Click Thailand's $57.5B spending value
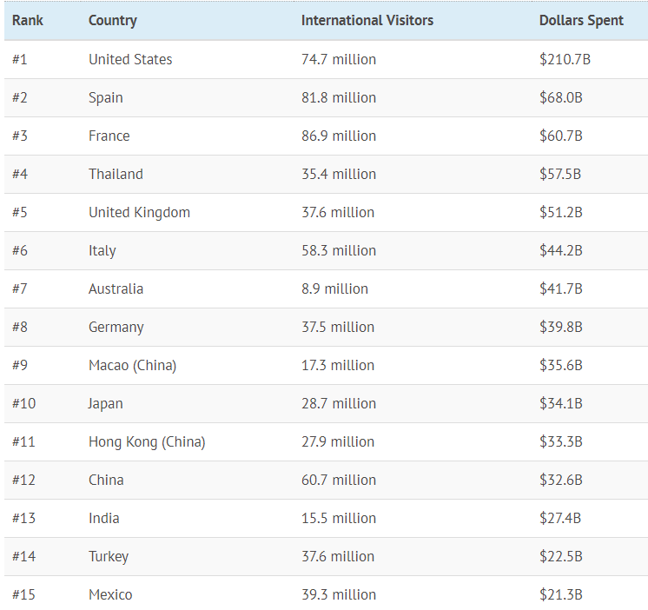 (x=560, y=174)
